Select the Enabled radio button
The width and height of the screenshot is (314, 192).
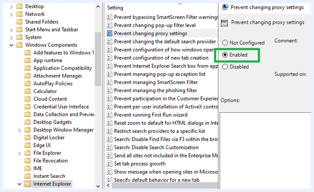(x=225, y=55)
